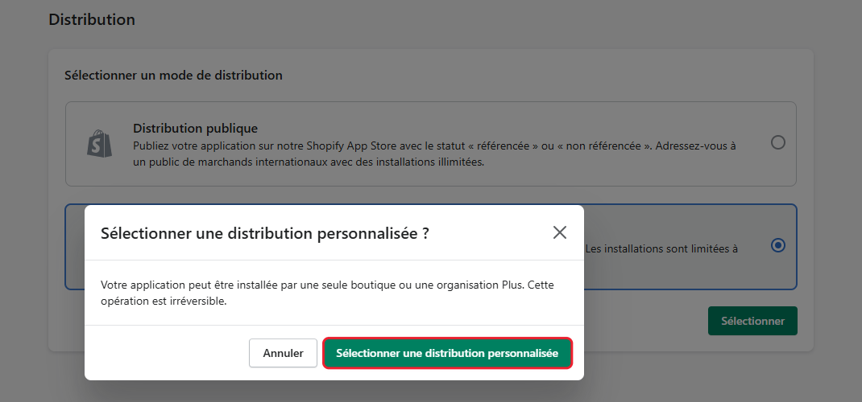Click the Distribution publique description text

click(x=434, y=154)
